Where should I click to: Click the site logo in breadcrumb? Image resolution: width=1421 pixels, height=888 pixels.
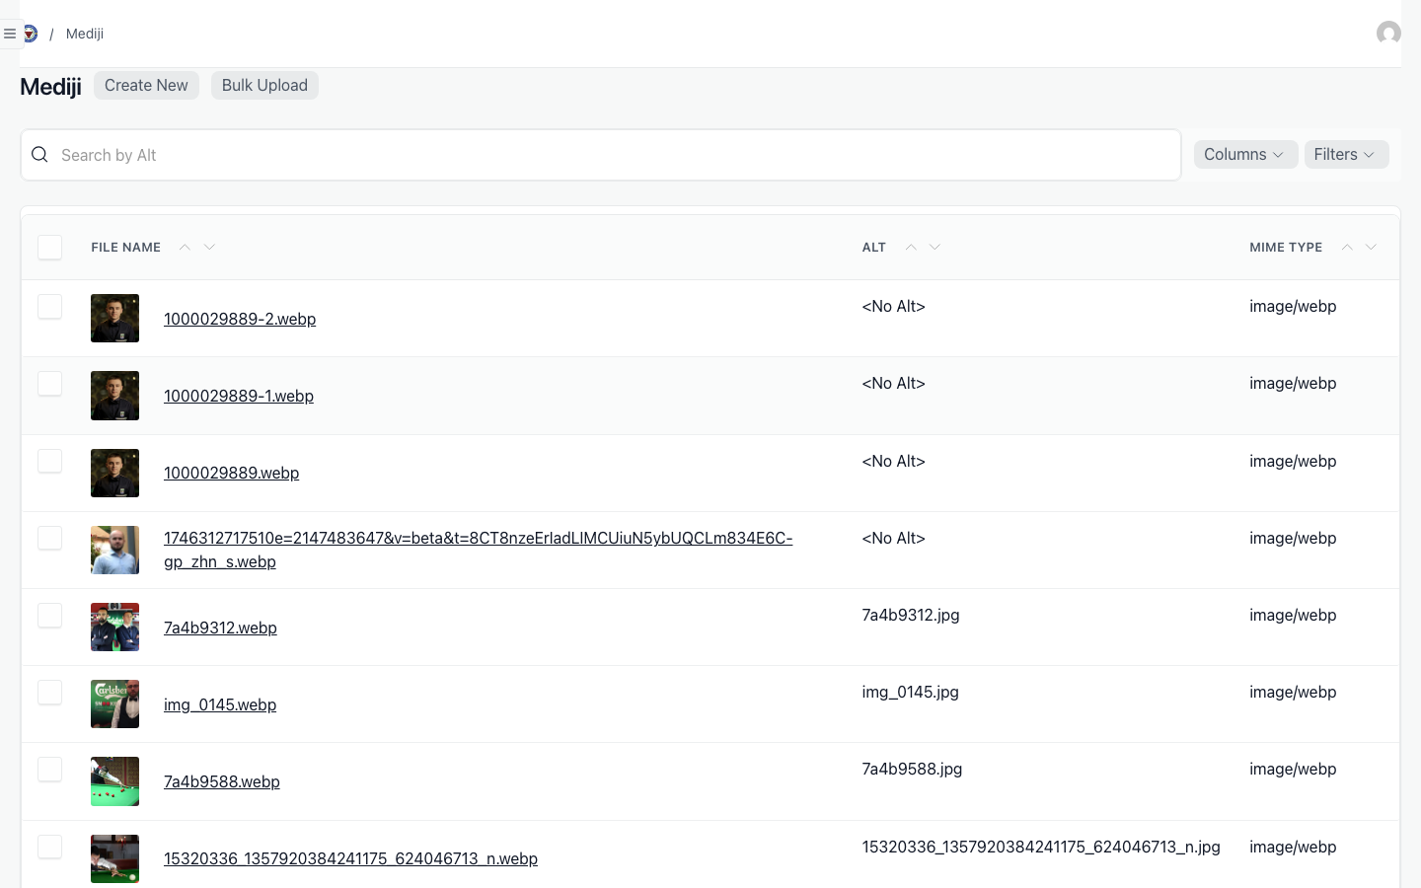pos(31,34)
